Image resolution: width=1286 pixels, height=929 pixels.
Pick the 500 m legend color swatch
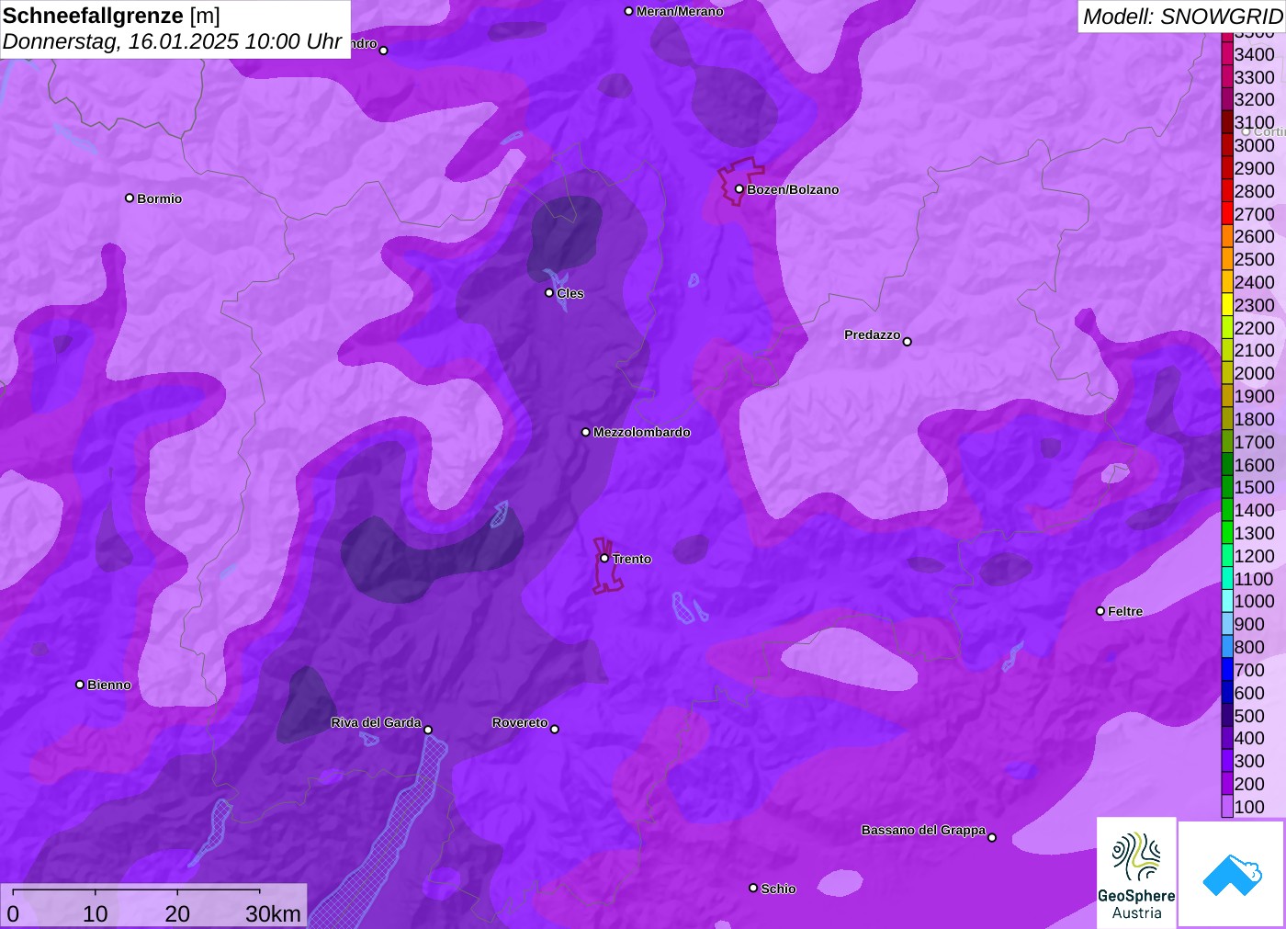(1227, 716)
